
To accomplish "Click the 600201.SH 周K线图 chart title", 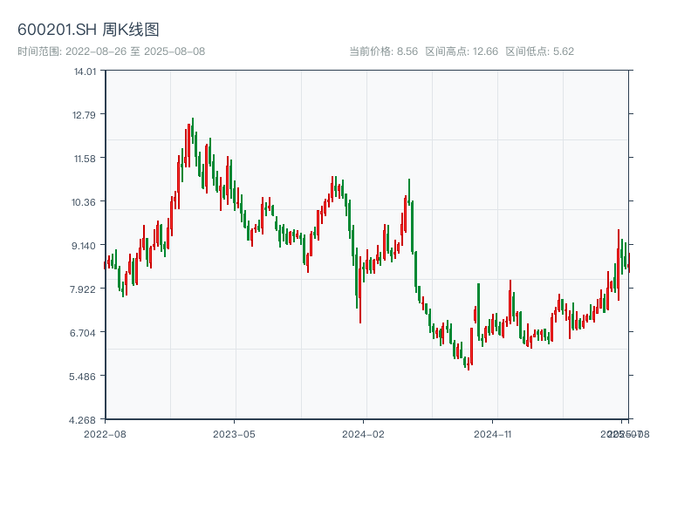I will (88, 31).
